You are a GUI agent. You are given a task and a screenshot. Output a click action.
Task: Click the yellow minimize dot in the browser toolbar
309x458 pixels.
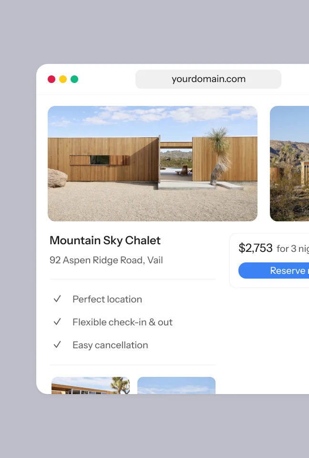tap(63, 79)
